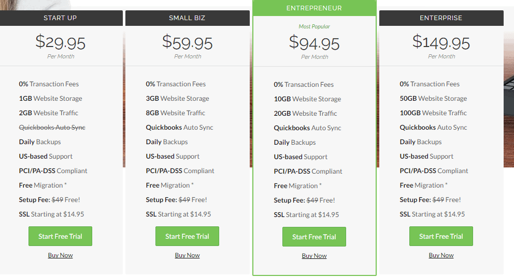The image size is (514, 277).
Task: Click Start Free Trial under Entrepreneur plan
Action: pyautogui.click(x=314, y=237)
